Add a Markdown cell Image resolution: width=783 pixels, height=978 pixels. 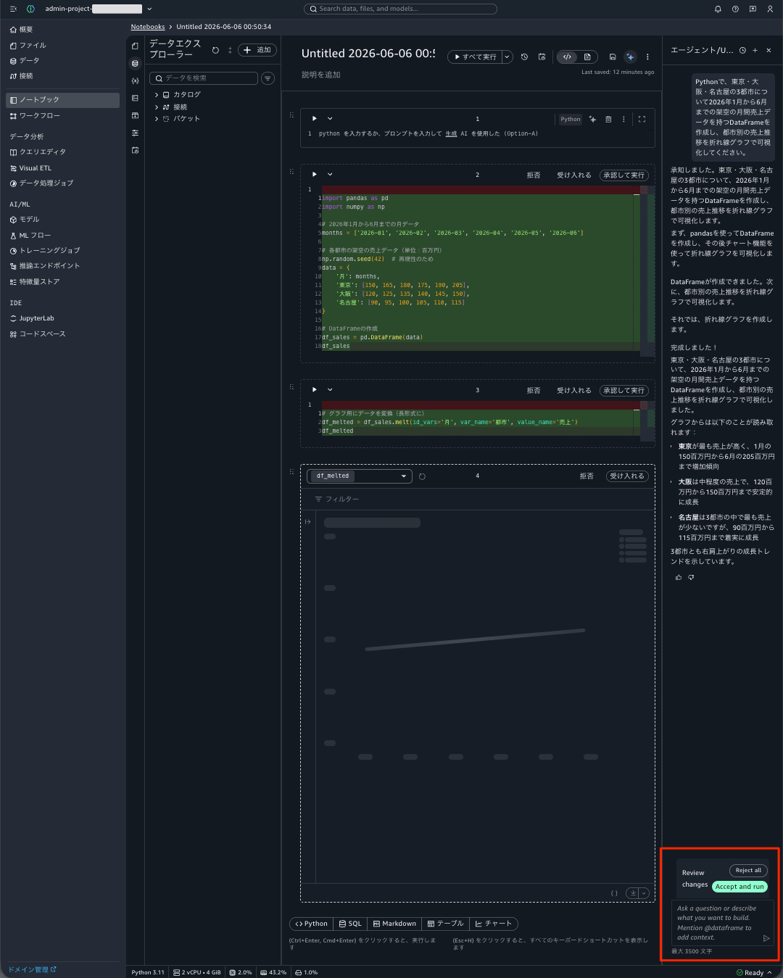tap(394, 924)
